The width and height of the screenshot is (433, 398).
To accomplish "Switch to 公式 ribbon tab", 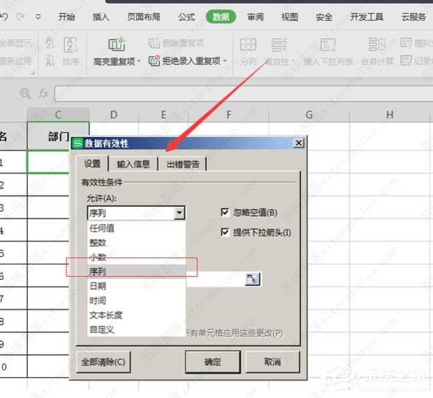I will tap(186, 17).
